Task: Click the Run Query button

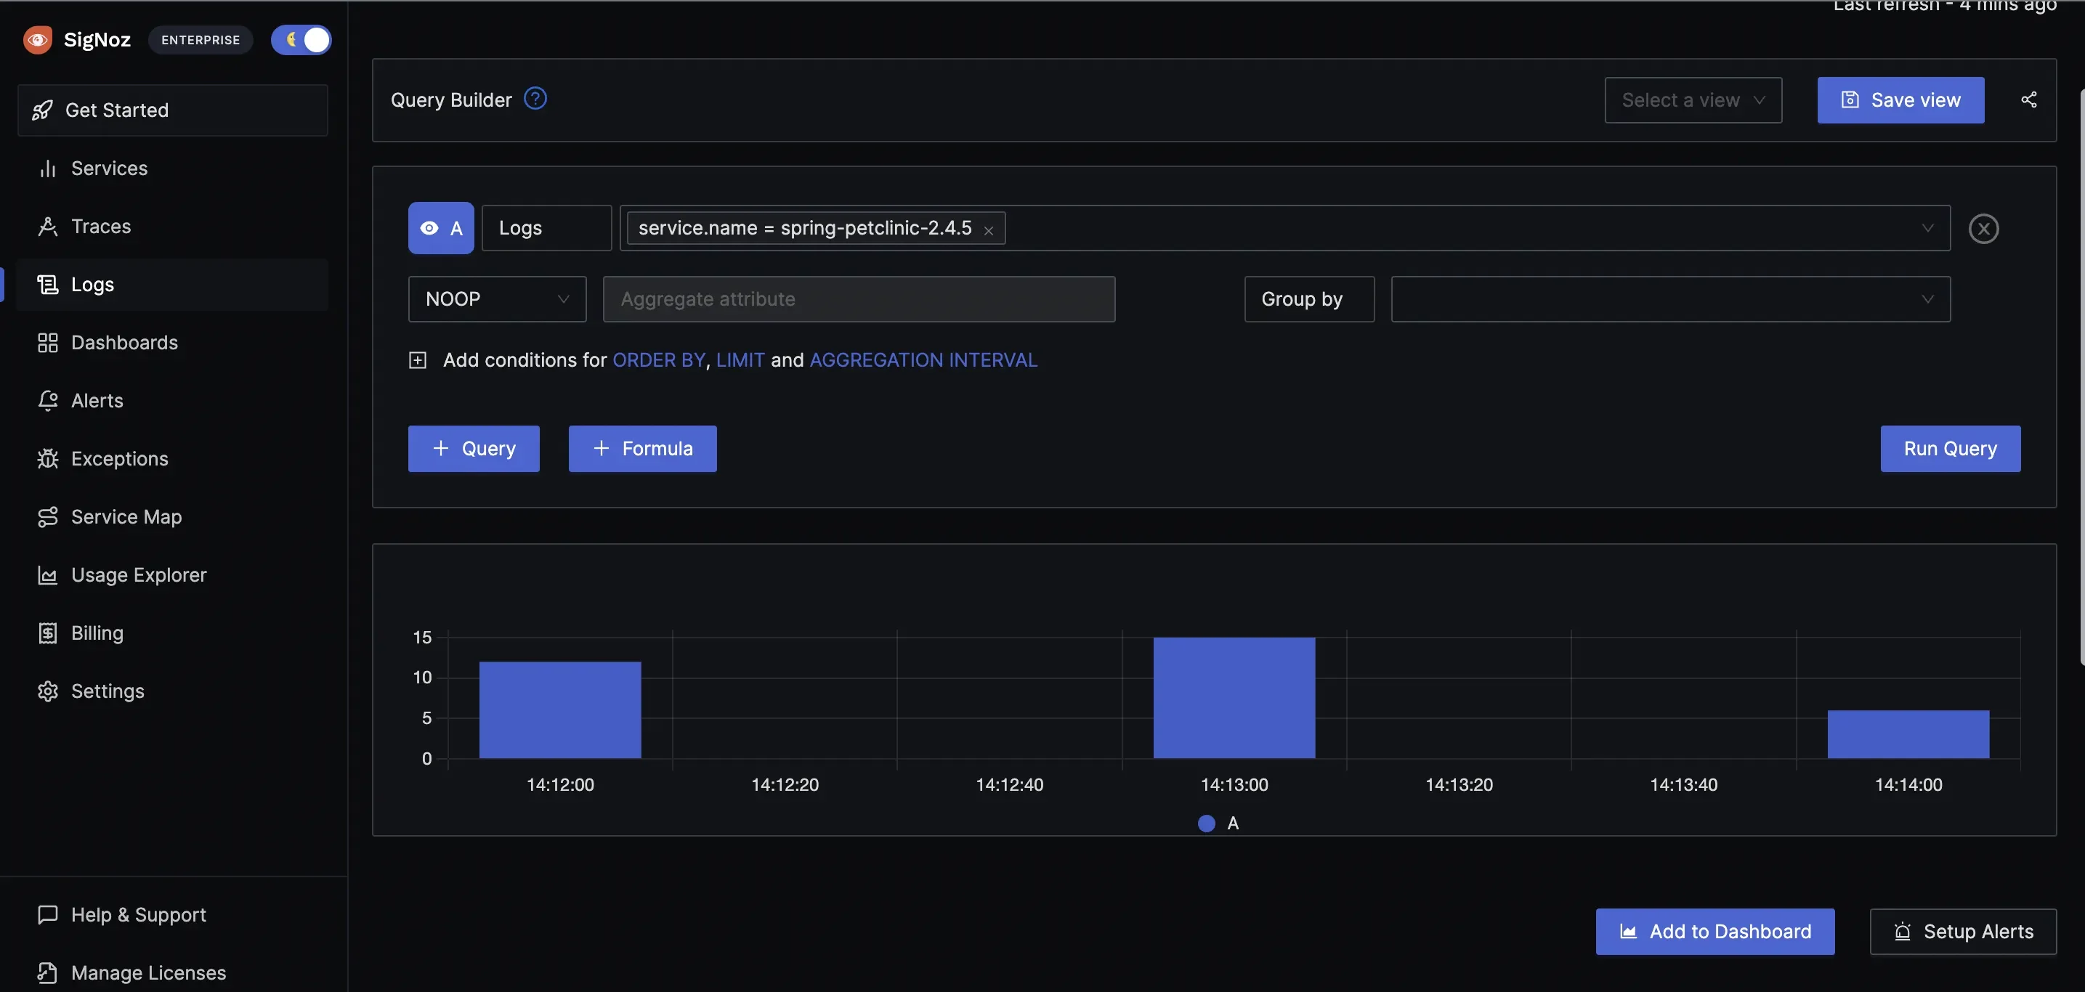Action: click(x=1951, y=449)
